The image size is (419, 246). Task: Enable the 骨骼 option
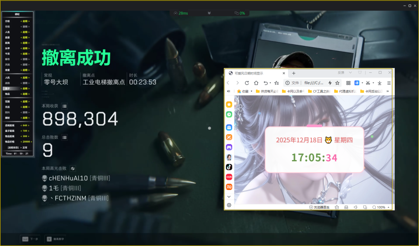26,26
